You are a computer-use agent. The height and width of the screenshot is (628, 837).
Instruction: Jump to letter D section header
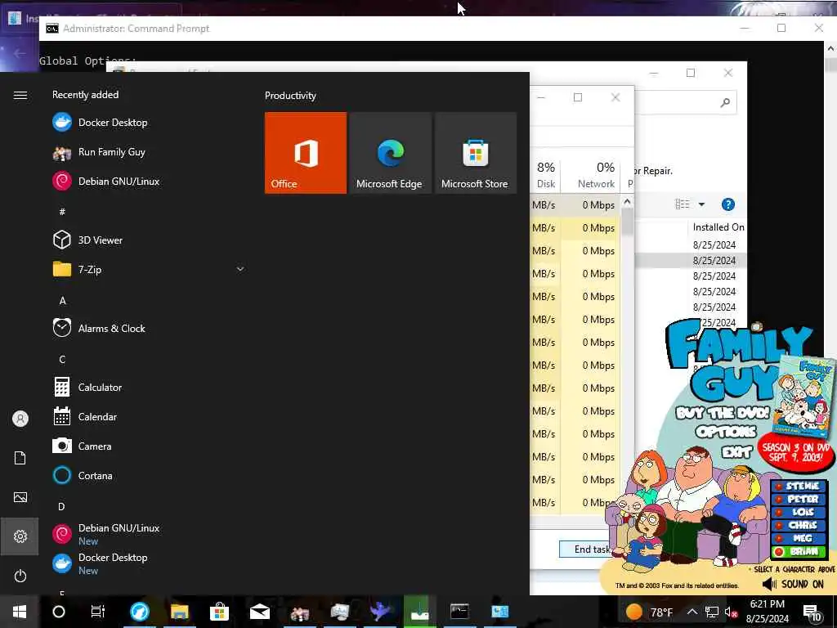click(x=62, y=506)
